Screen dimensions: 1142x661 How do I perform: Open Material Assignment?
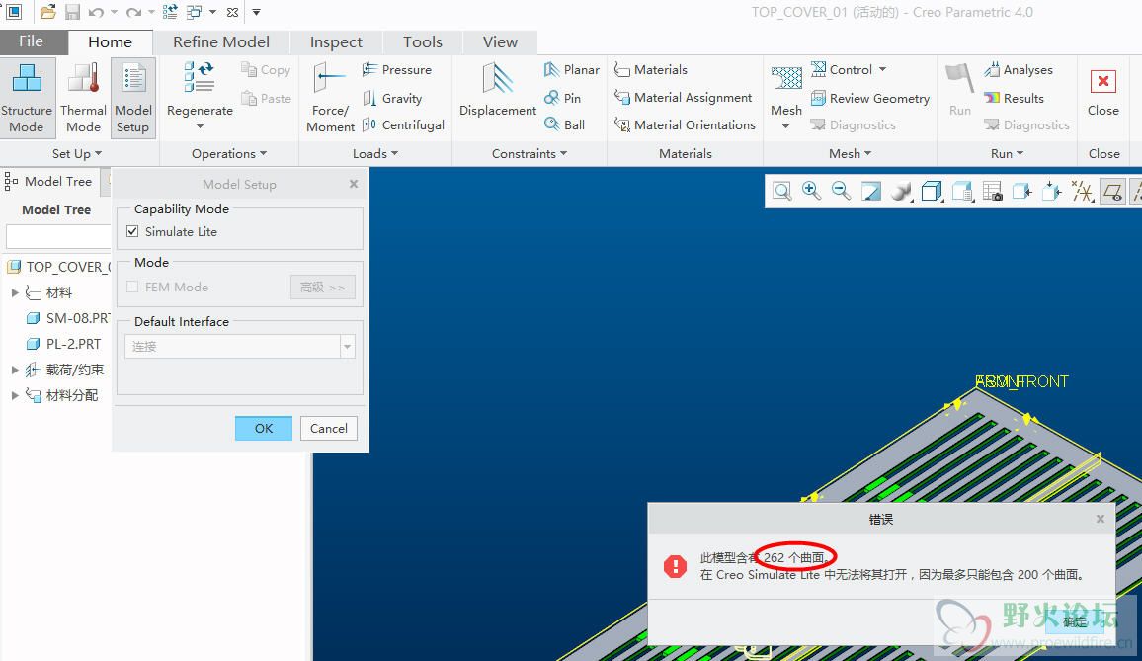tap(684, 97)
